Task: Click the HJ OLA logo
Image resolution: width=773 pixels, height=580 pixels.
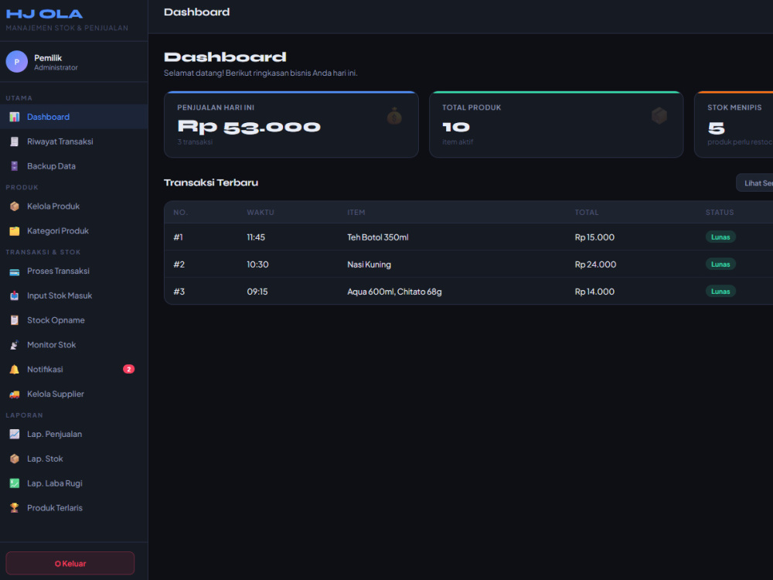Action: 44,14
